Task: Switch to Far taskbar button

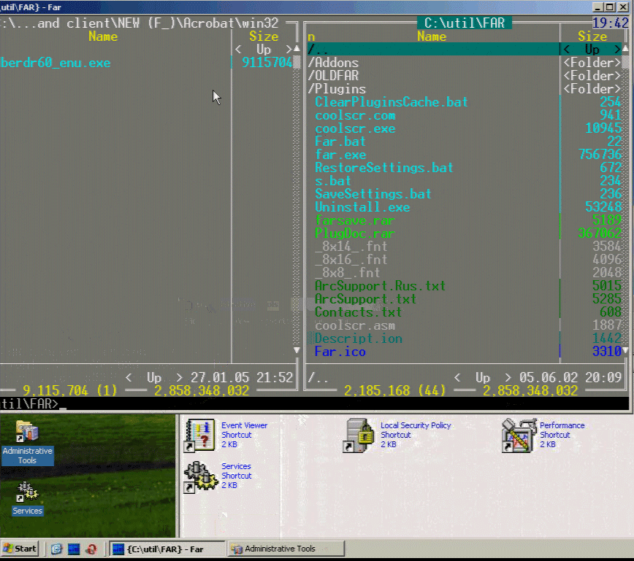Action: click(167, 549)
